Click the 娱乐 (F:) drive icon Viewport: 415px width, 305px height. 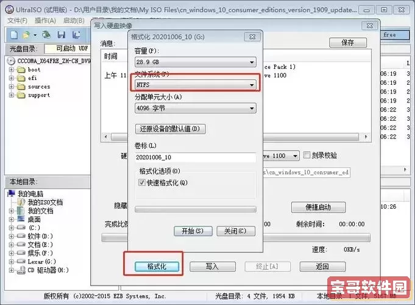click(21, 253)
